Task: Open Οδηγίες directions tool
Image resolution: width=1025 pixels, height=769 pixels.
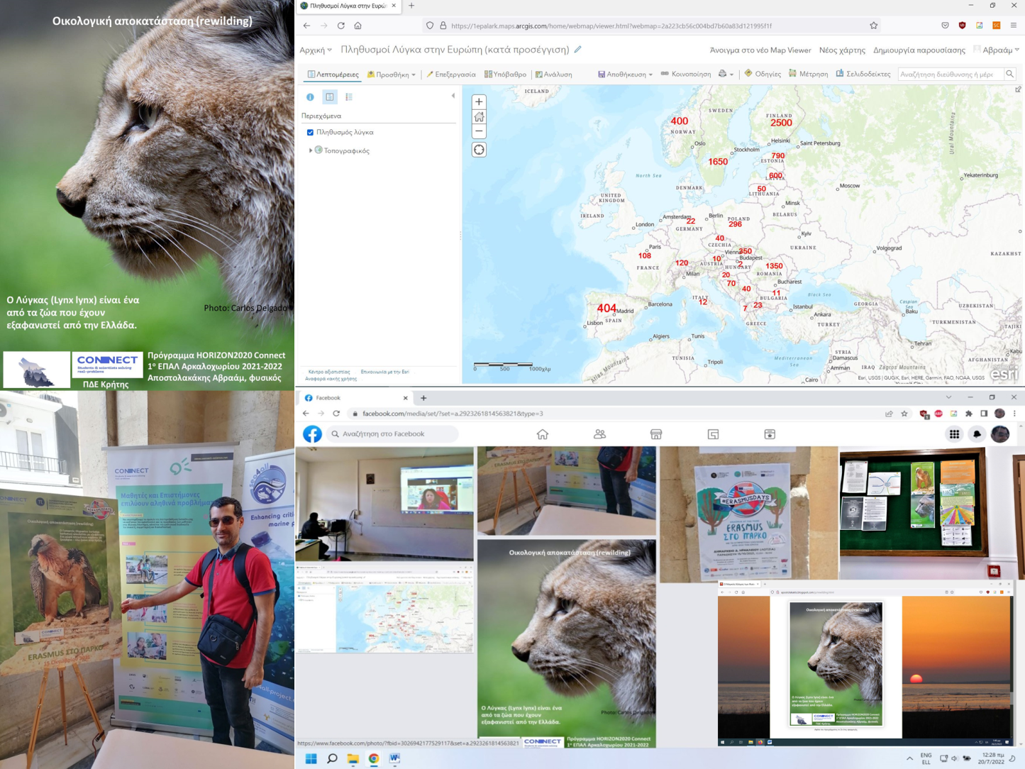Action: pyautogui.click(x=763, y=74)
